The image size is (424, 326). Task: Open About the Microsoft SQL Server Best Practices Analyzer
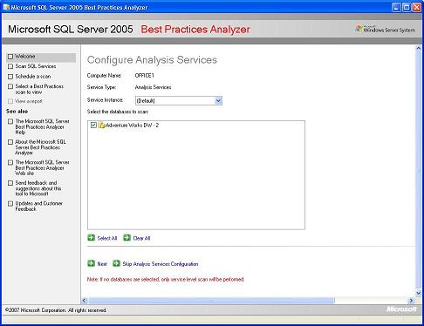click(x=40, y=147)
